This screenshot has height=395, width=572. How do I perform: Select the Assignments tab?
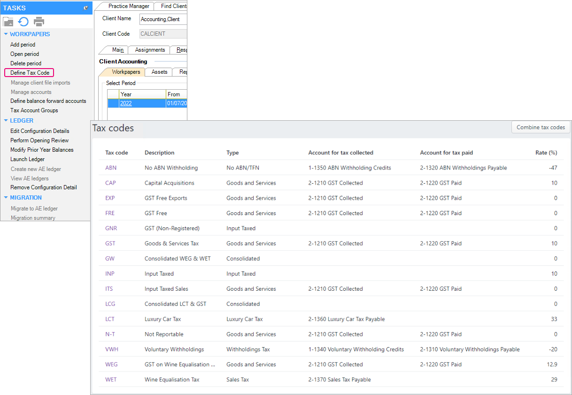click(150, 50)
